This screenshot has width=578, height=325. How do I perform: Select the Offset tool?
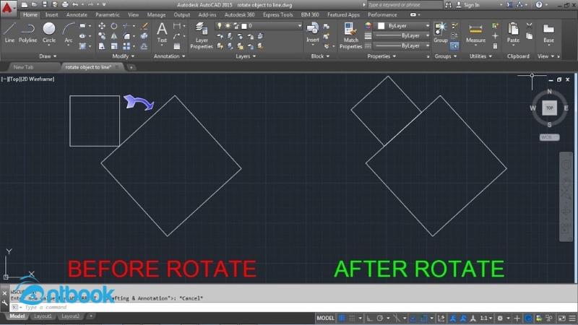[x=144, y=46]
